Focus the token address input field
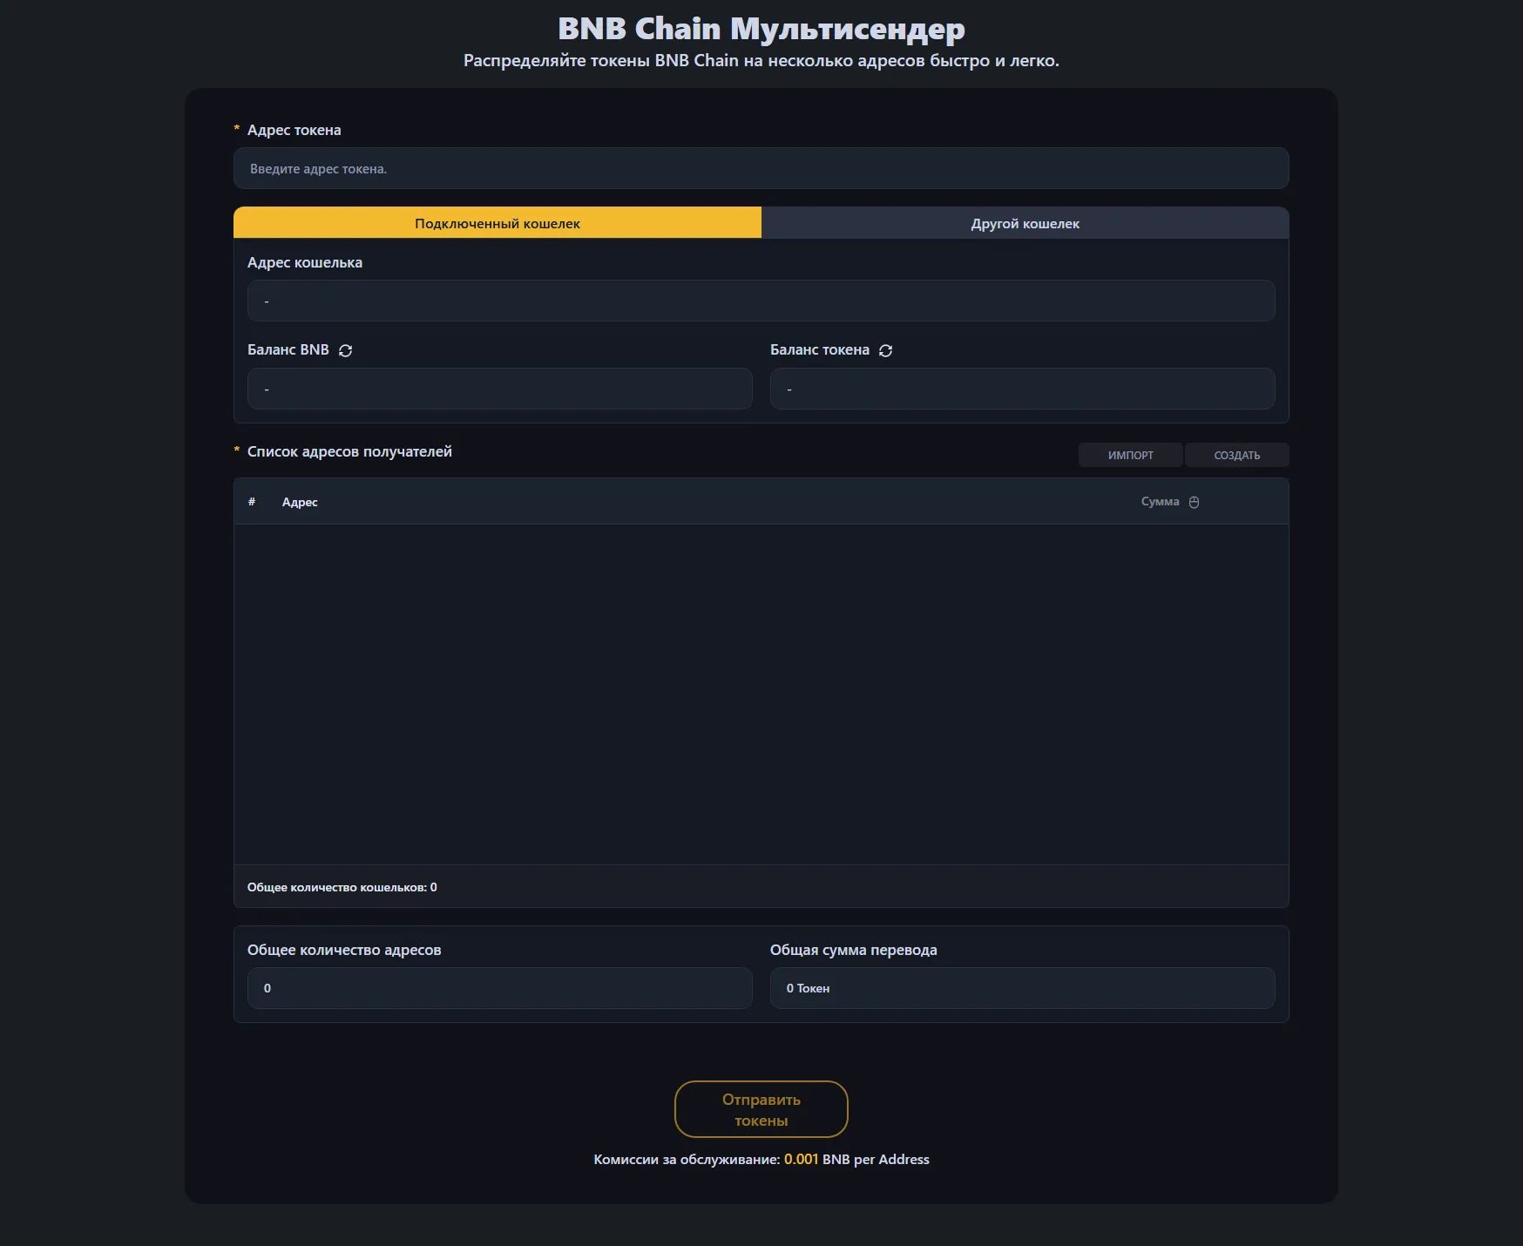The width and height of the screenshot is (1523, 1246). [x=761, y=169]
